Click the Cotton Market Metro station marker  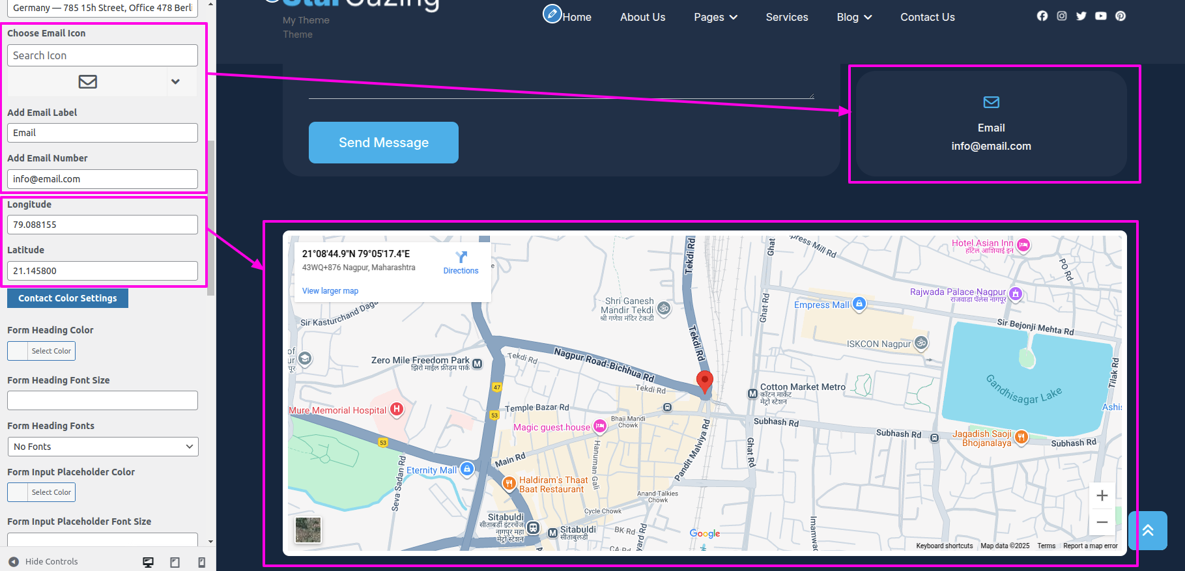point(752,394)
